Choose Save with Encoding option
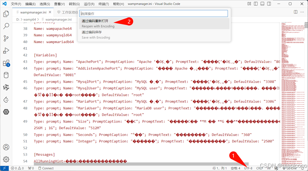Image resolution: width=308 pixels, height=171 pixels. point(154,35)
